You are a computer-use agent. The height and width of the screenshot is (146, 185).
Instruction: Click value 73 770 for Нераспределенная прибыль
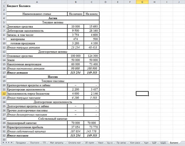click(92, 127)
